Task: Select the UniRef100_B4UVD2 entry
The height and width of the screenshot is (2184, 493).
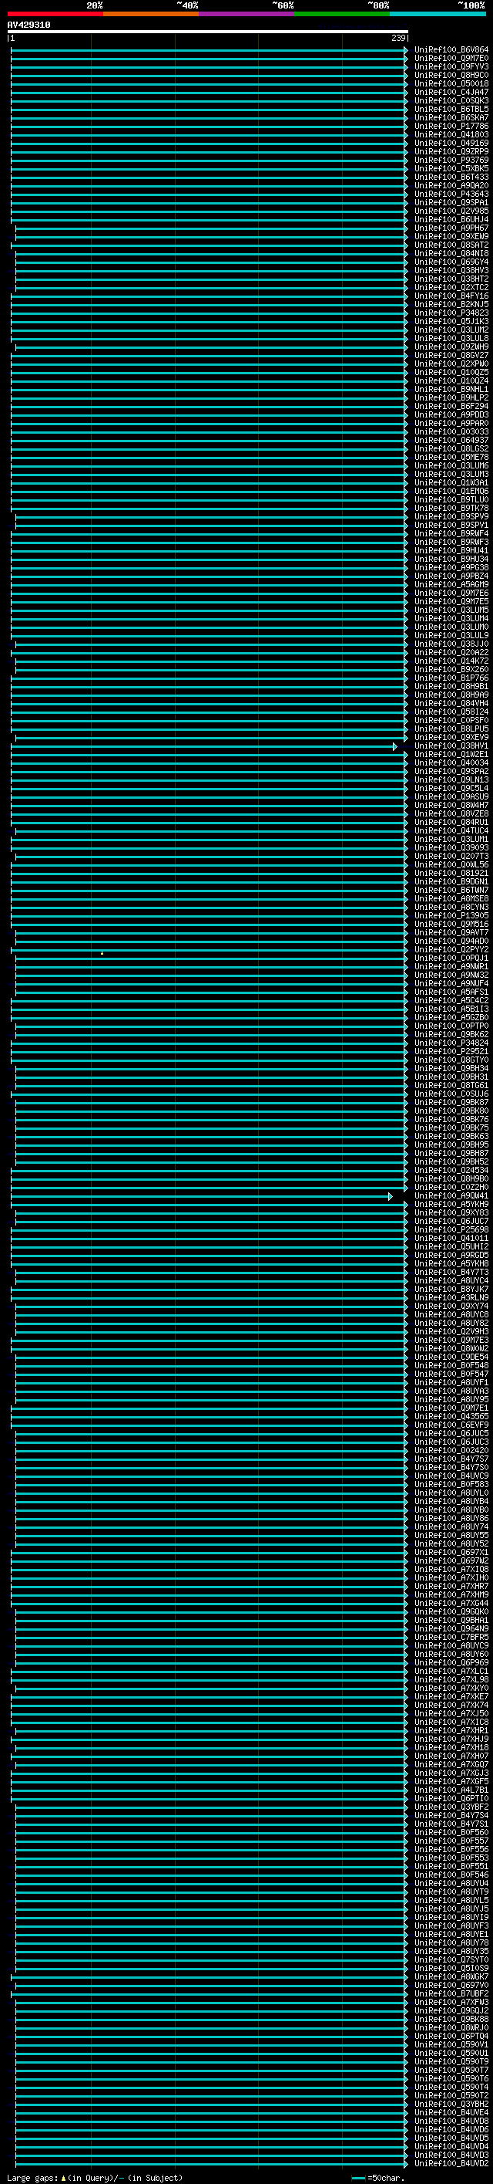Action: (x=451, y=2163)
